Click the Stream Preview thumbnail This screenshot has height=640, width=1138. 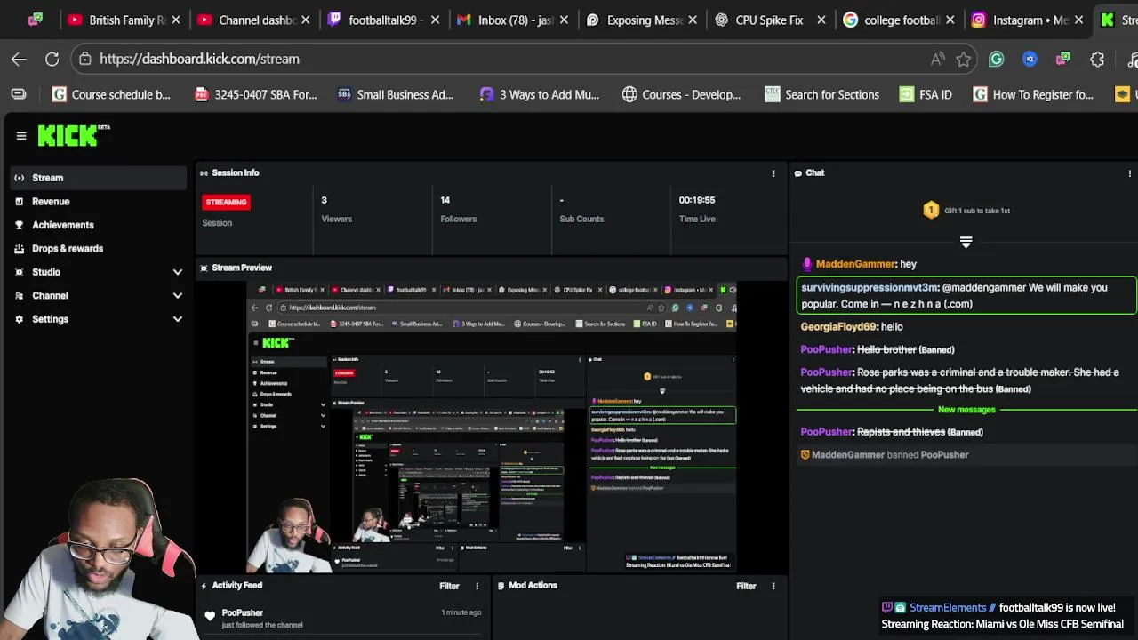492,428
